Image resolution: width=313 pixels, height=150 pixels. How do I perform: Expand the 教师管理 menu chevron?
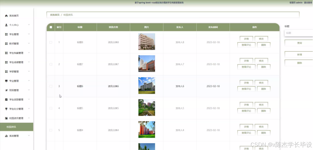click(29, 43)
